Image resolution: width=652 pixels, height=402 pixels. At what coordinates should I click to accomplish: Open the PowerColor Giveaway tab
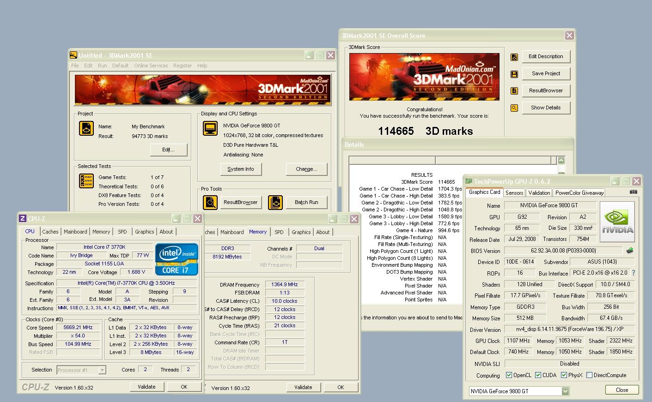point(579,193)
